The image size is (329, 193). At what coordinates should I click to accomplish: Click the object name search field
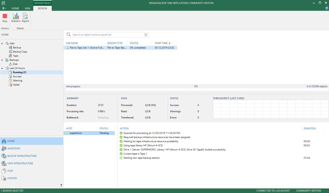coord(107,35)
